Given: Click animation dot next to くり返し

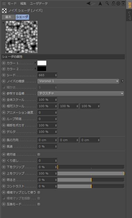Looking at the screenshot, I should click(4, 161).
